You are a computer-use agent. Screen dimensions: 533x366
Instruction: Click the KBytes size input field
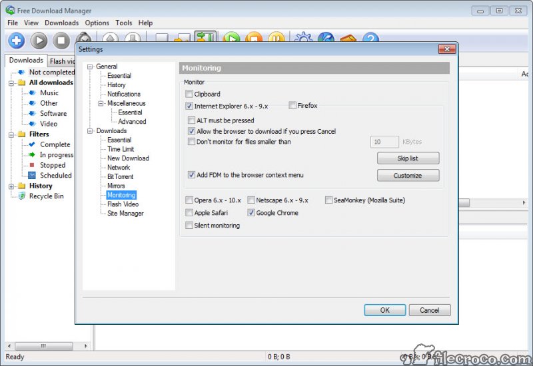(x=384, y=142)
